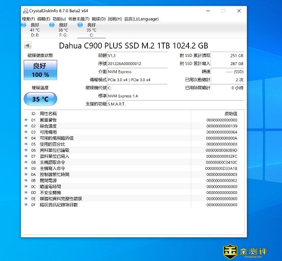Click the serial number 序號 field
The width and height of the screenshot is (282, 261).
137,63
